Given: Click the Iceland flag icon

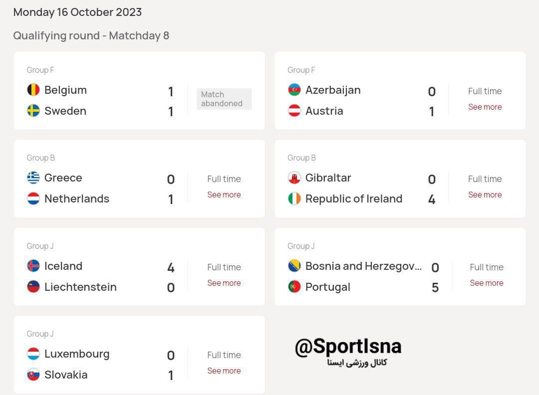Looking at the screenshot, I should tap(33, 266).
